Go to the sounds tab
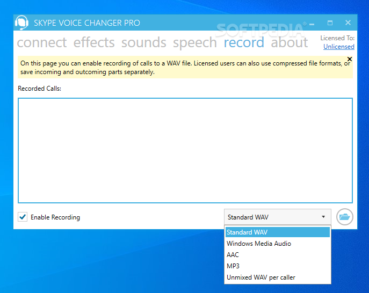369x293 pixels. pyautogui.click(x=144, y=42)
